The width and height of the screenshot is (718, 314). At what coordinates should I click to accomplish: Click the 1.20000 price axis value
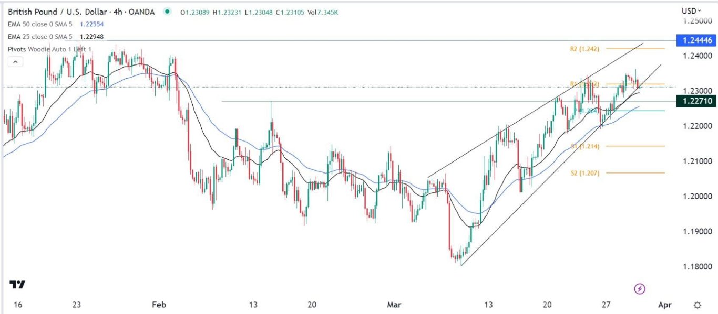click(x=697, y=196)
